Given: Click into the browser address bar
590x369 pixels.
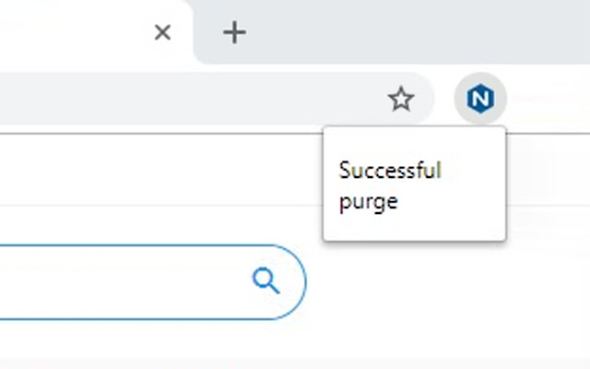Looking at the screenshot, I should pos(184,99).
